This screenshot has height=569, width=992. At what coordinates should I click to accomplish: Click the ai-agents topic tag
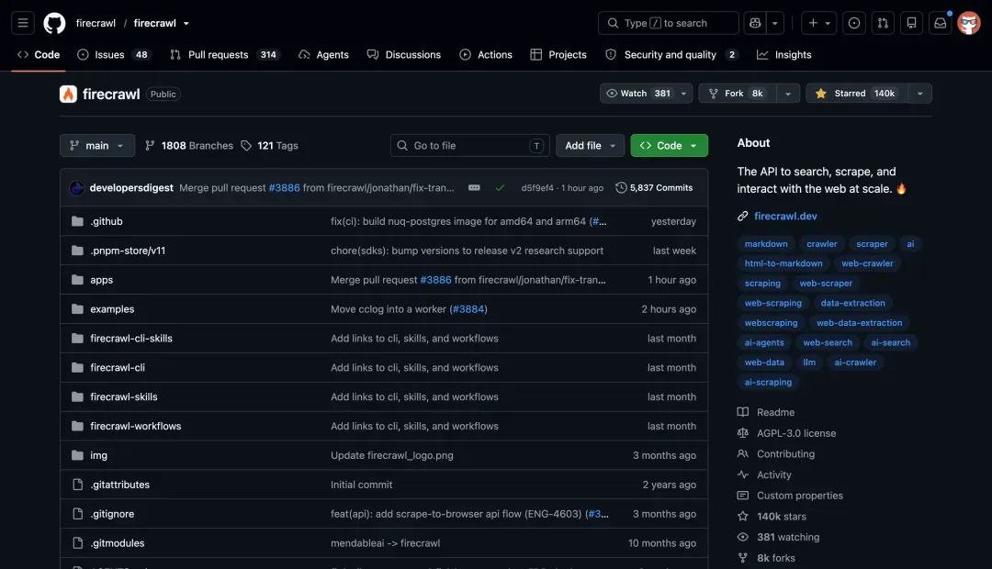(x=763, y=342)
